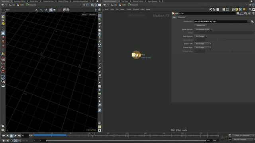Click the lock icon in viewport right toolbar
The height and width of the screenshot is (143, 255).
tap(100, 23)
